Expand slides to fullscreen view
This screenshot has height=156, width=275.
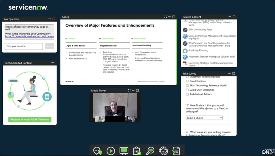click(x=166, y=17)
